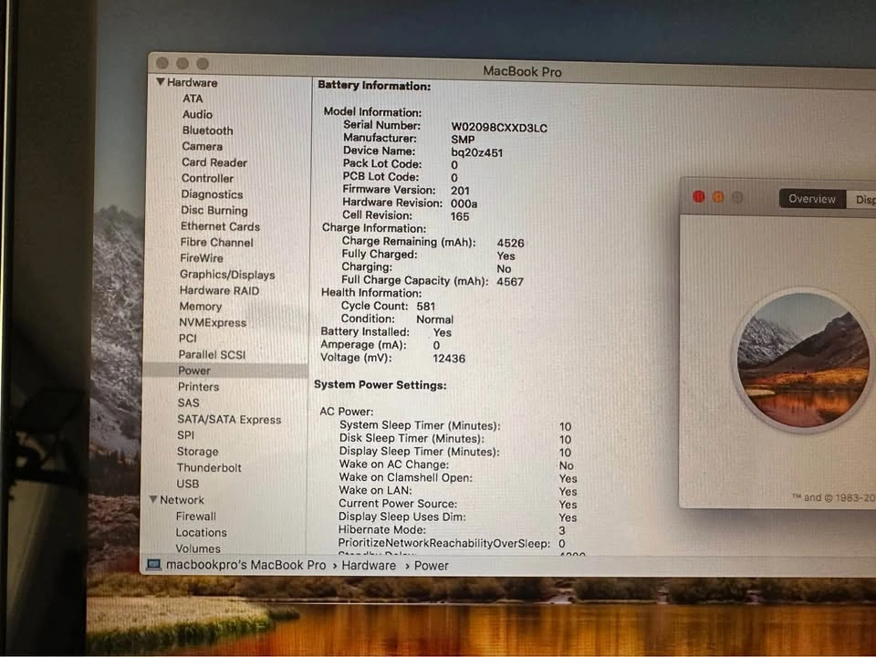Screen dimensions: 876x657
Task: Click the Battery Information heading
Action: pyautogui.click(x=374, y=86)
